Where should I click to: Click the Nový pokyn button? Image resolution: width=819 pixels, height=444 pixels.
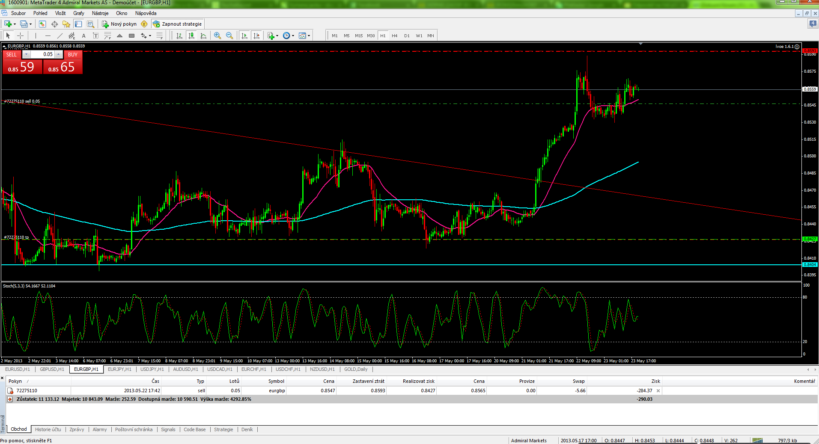[x=119, y=24]
